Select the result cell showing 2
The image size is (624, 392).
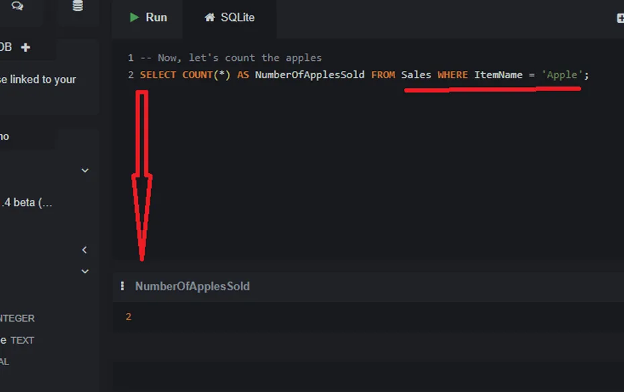click(x=129, y=316)
